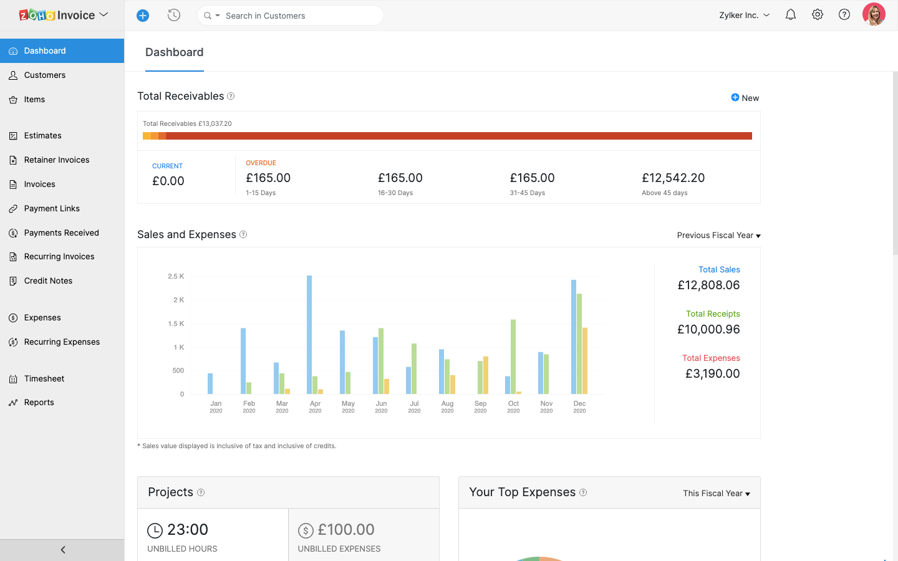Open the Zylker Inc. organization dropdown

[x=743, y=14]
